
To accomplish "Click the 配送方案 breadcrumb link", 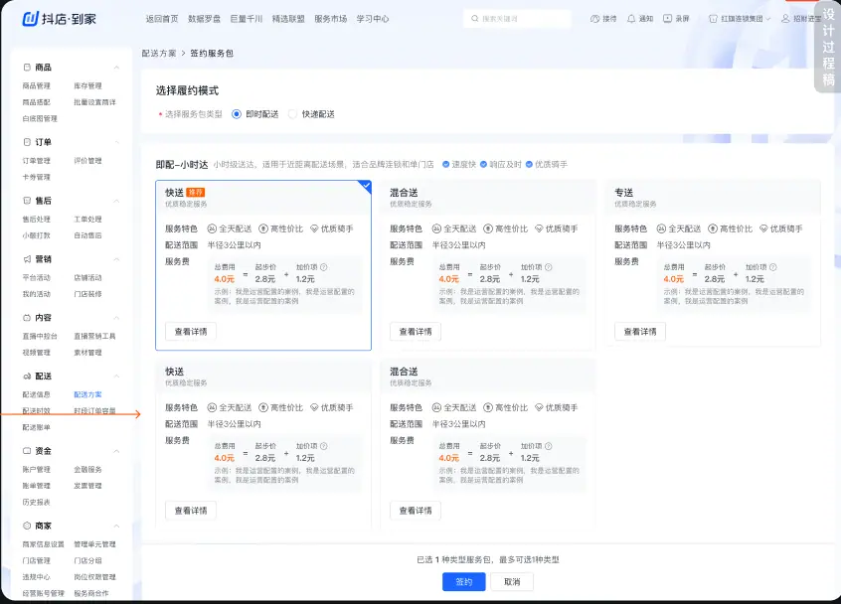I will [x=159, y=54].
